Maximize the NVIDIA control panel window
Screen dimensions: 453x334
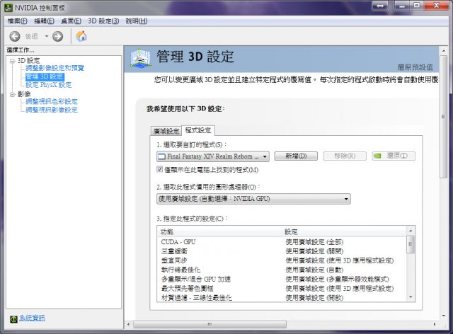tap(417, 6)
